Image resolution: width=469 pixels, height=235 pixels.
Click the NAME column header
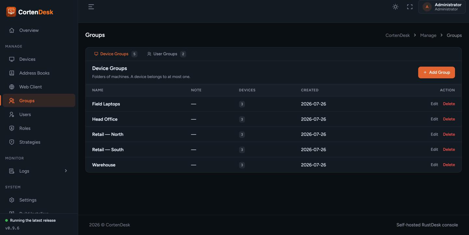click(x=98, y=90)
